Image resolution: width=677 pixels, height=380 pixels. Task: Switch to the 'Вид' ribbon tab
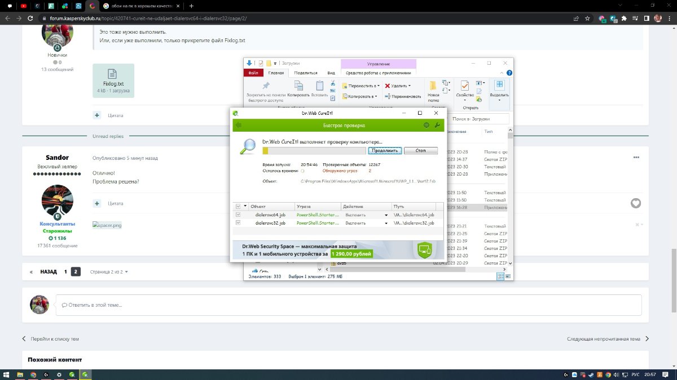pos(331,73)
